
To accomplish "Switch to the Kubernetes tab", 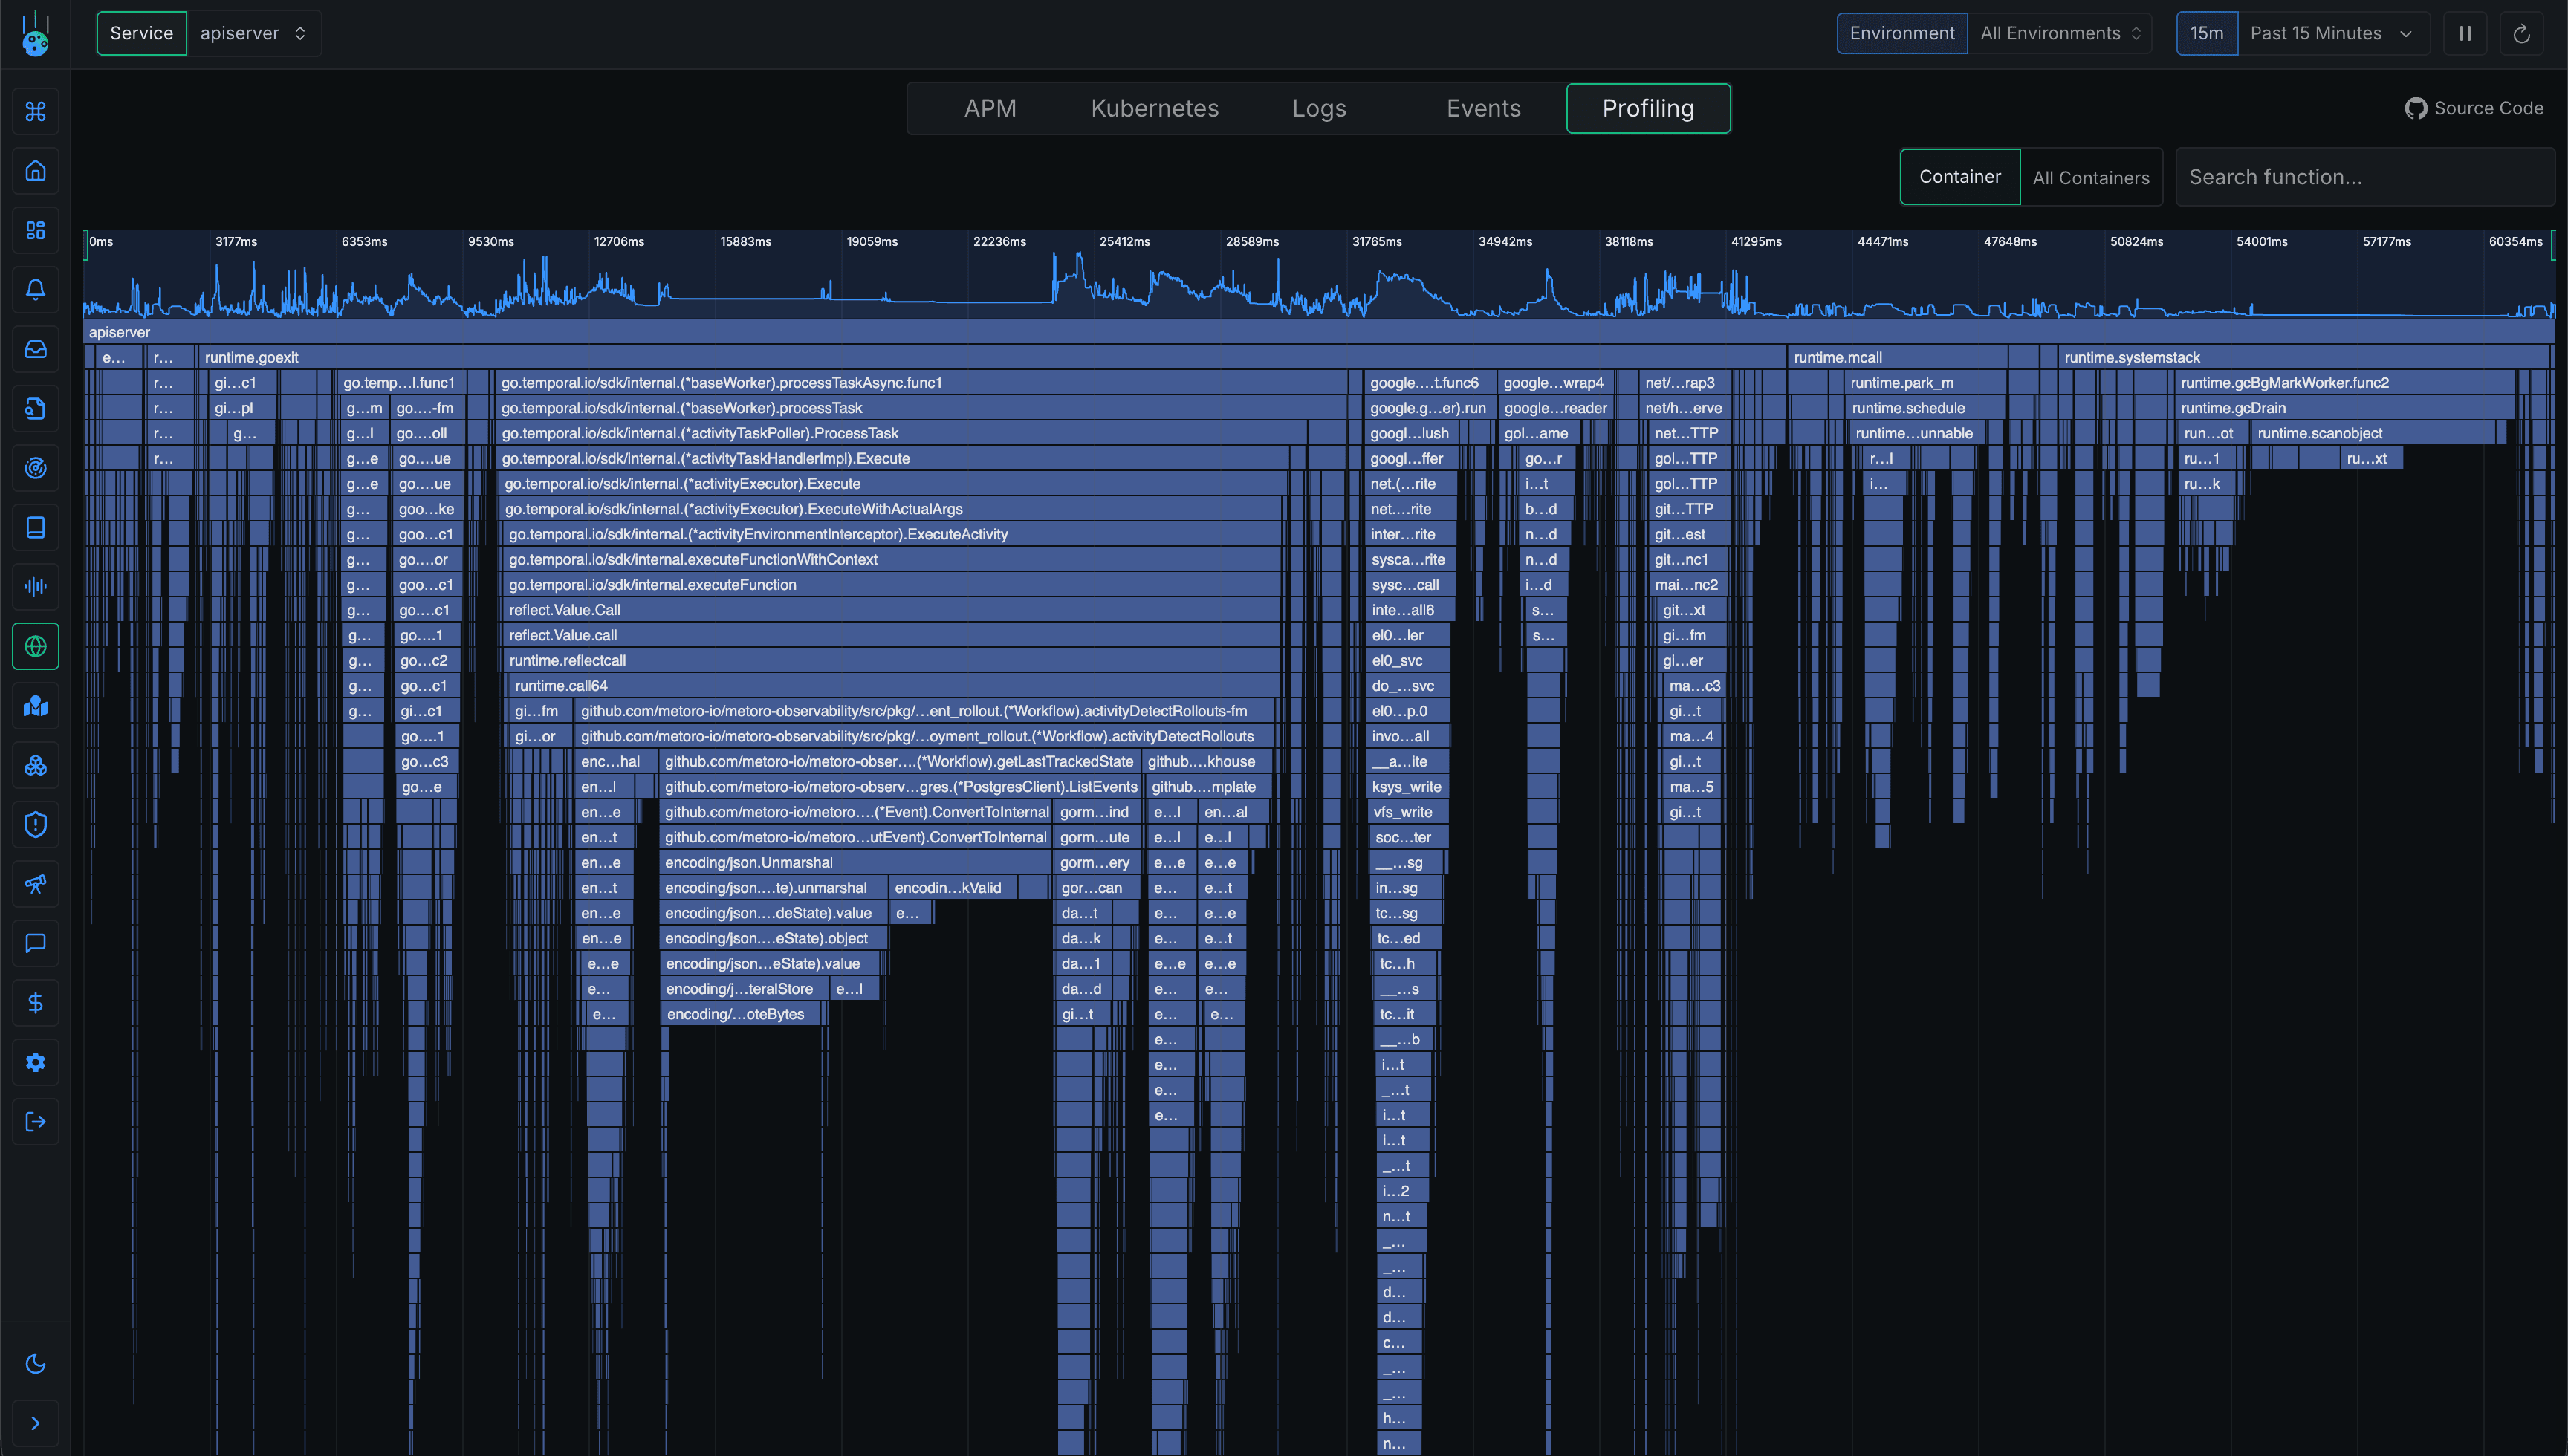I will (x=1155, y=108).
